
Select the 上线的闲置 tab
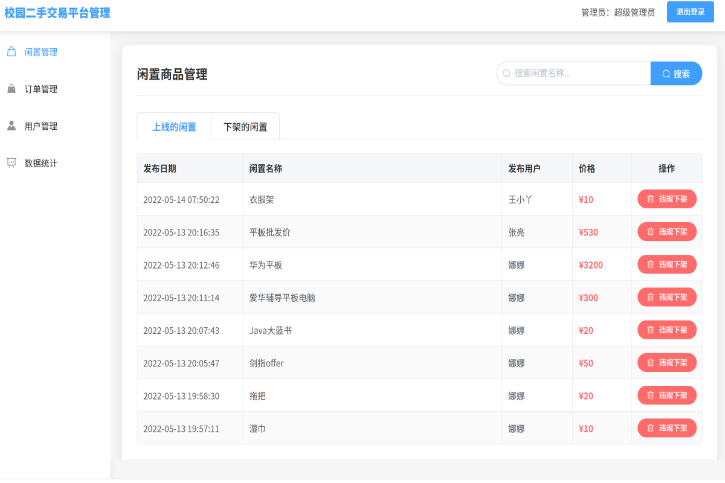point(173,126)
